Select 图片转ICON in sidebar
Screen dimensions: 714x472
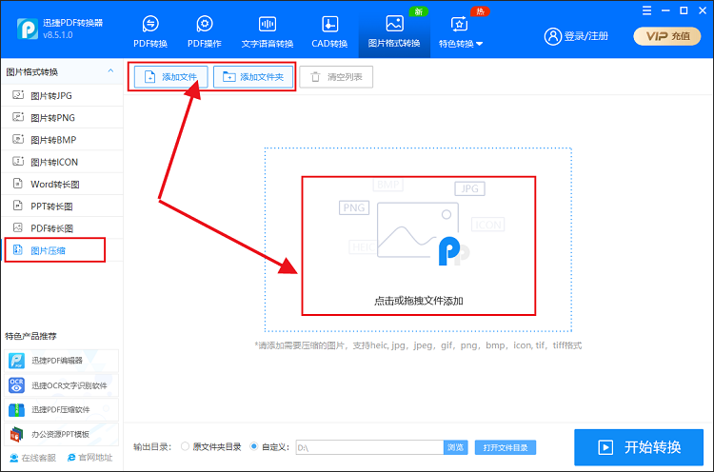pyautogui.click(x=63, y=162)
